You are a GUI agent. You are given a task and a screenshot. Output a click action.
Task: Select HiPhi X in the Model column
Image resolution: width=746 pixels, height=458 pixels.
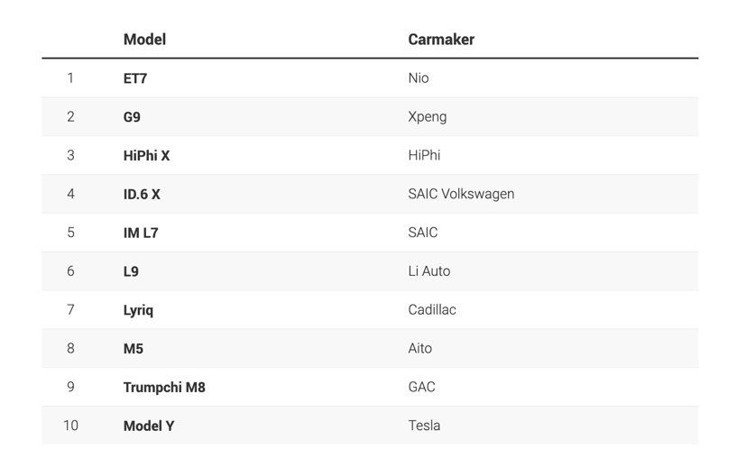146,156
